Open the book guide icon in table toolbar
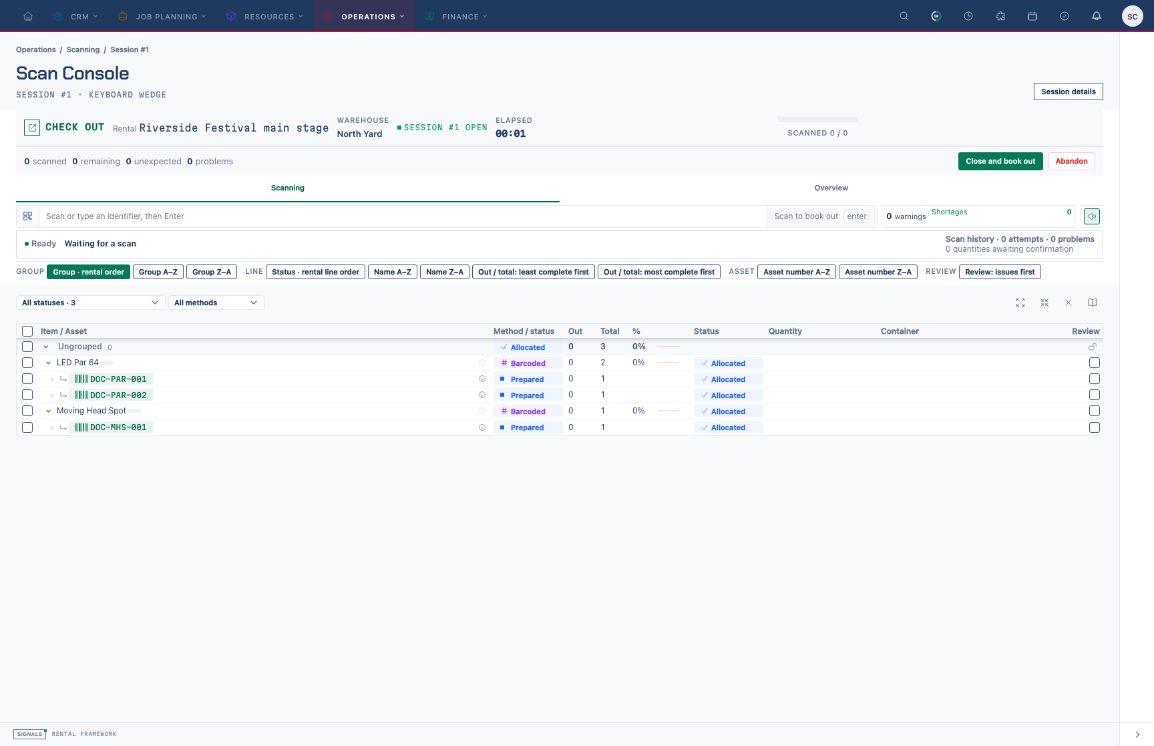The height and width of the screenshot is (746, 1154). 1093,303
